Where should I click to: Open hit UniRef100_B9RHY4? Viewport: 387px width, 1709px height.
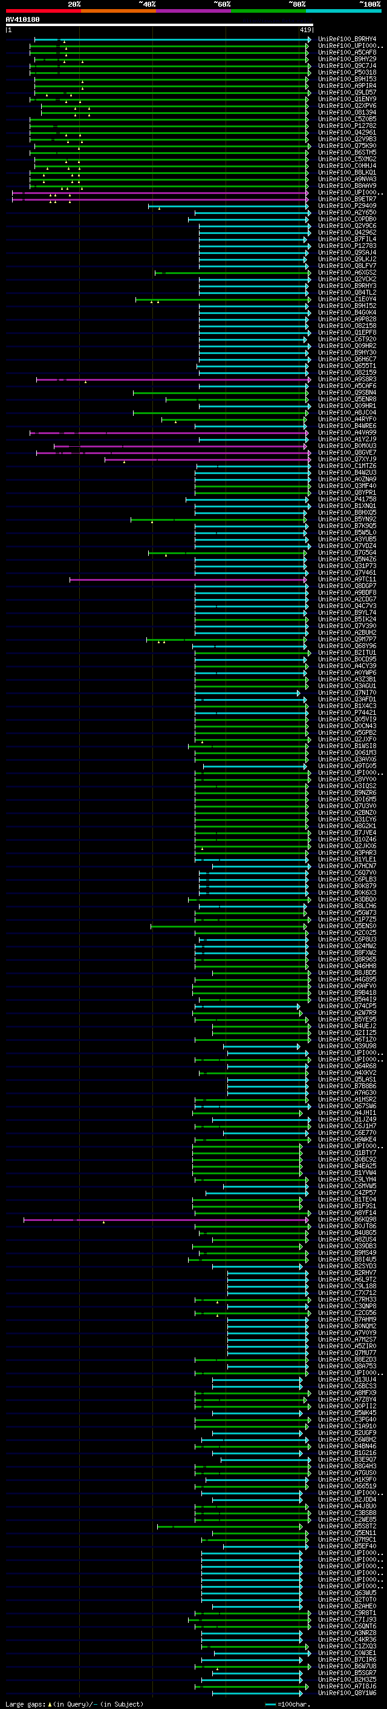click(x=347, y=39)
